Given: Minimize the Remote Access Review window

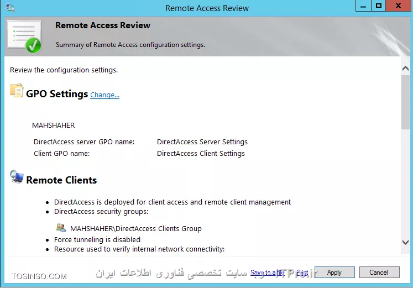Looking at the screenshot, I should [x=363, y=6].
